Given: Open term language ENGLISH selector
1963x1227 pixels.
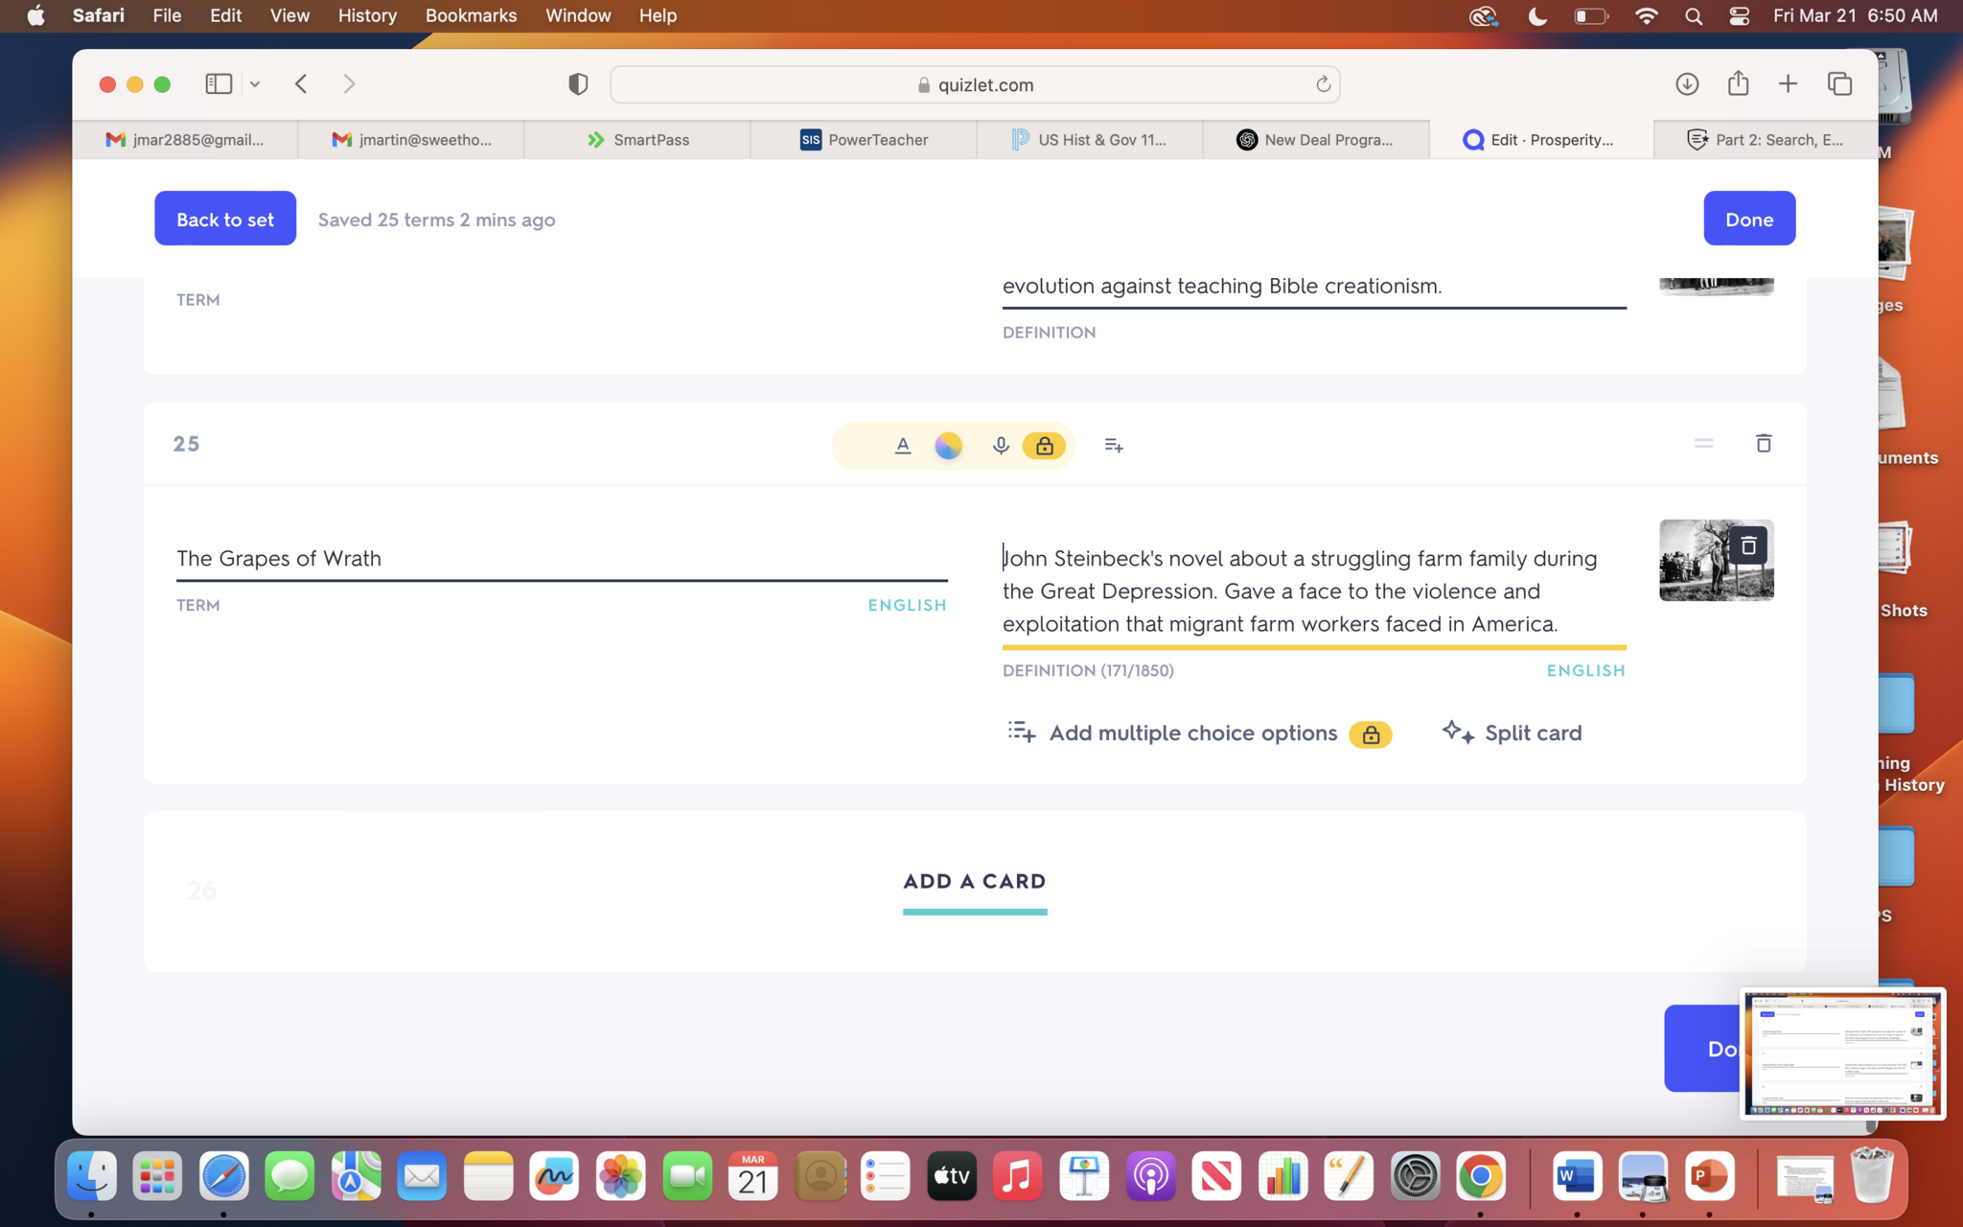Looking at the screenshot, I should tap(907, 605).
